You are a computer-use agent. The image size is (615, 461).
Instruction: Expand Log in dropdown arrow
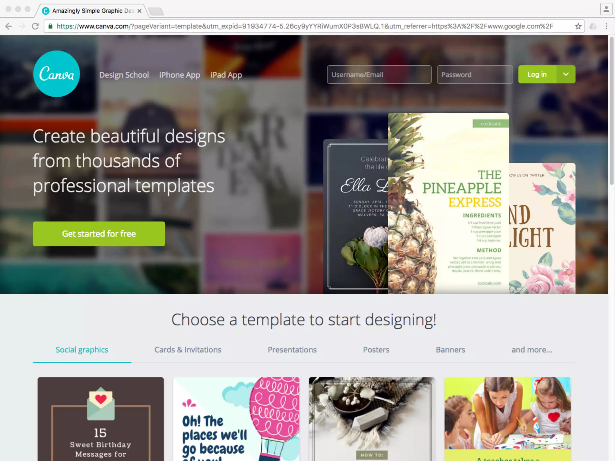tap(566, 74)
